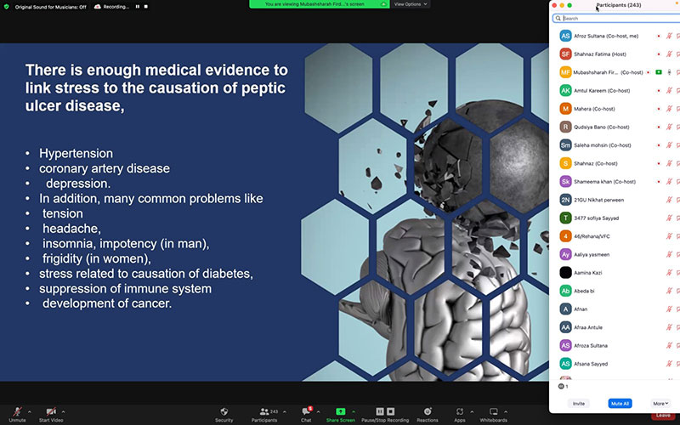
Task: Pause recording from the bottom toolbar
Action: (x=380, y=411)
